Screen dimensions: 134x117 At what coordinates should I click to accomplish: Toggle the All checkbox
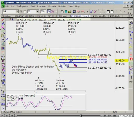(x=25, y=12)
